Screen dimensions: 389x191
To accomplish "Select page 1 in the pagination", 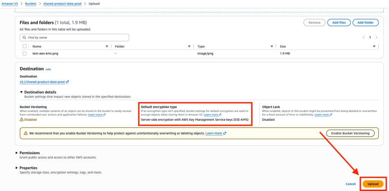I will coord(370,38).
